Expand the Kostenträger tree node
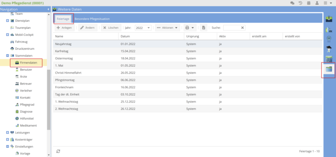336x157 pixels. (x=7, y=140)
